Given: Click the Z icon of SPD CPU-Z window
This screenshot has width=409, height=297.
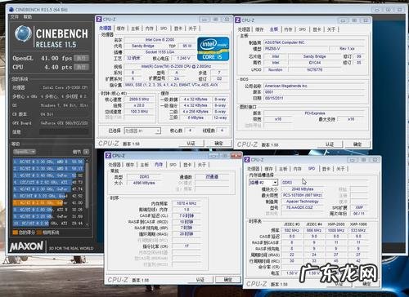Looking at the screenshot, I should pyautogui.click(x=247, y=160).
